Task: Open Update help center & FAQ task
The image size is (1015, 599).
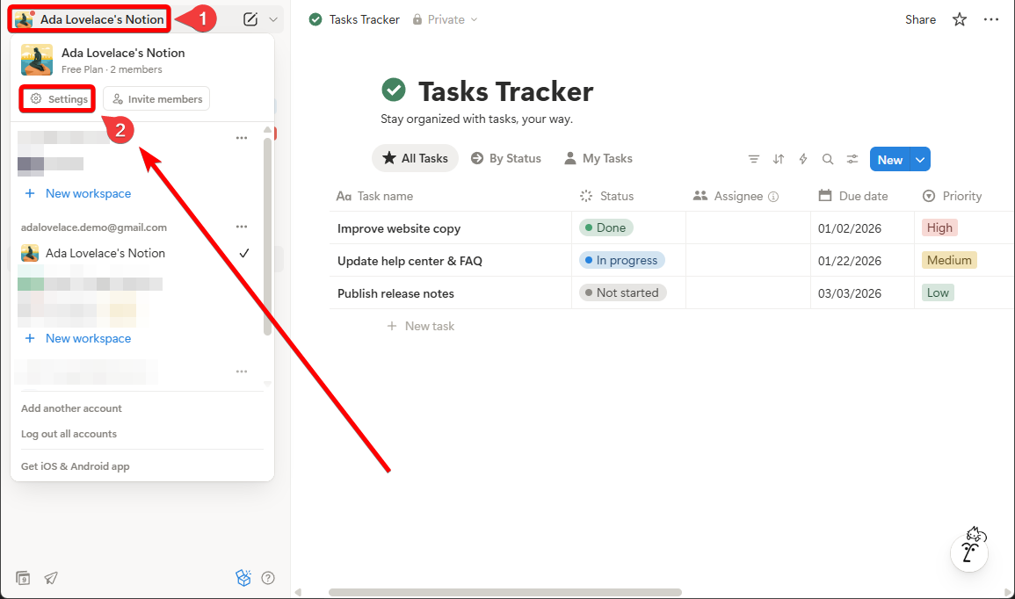Action: (x=410, y=261)
